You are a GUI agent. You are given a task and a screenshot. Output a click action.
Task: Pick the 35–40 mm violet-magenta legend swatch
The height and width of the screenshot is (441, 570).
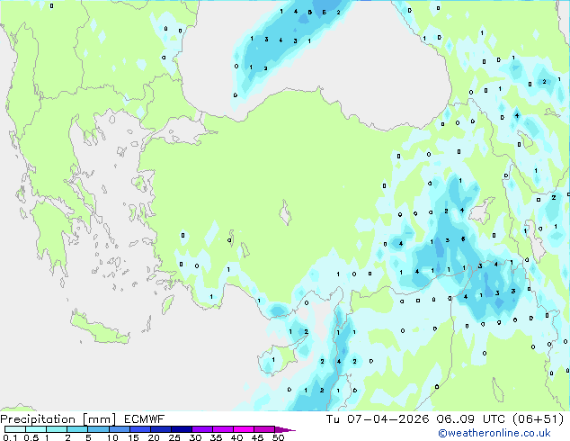(x=222, y=429)
